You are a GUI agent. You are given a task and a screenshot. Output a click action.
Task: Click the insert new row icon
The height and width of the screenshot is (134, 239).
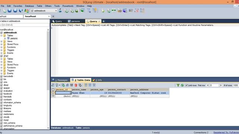coord(63,85)
